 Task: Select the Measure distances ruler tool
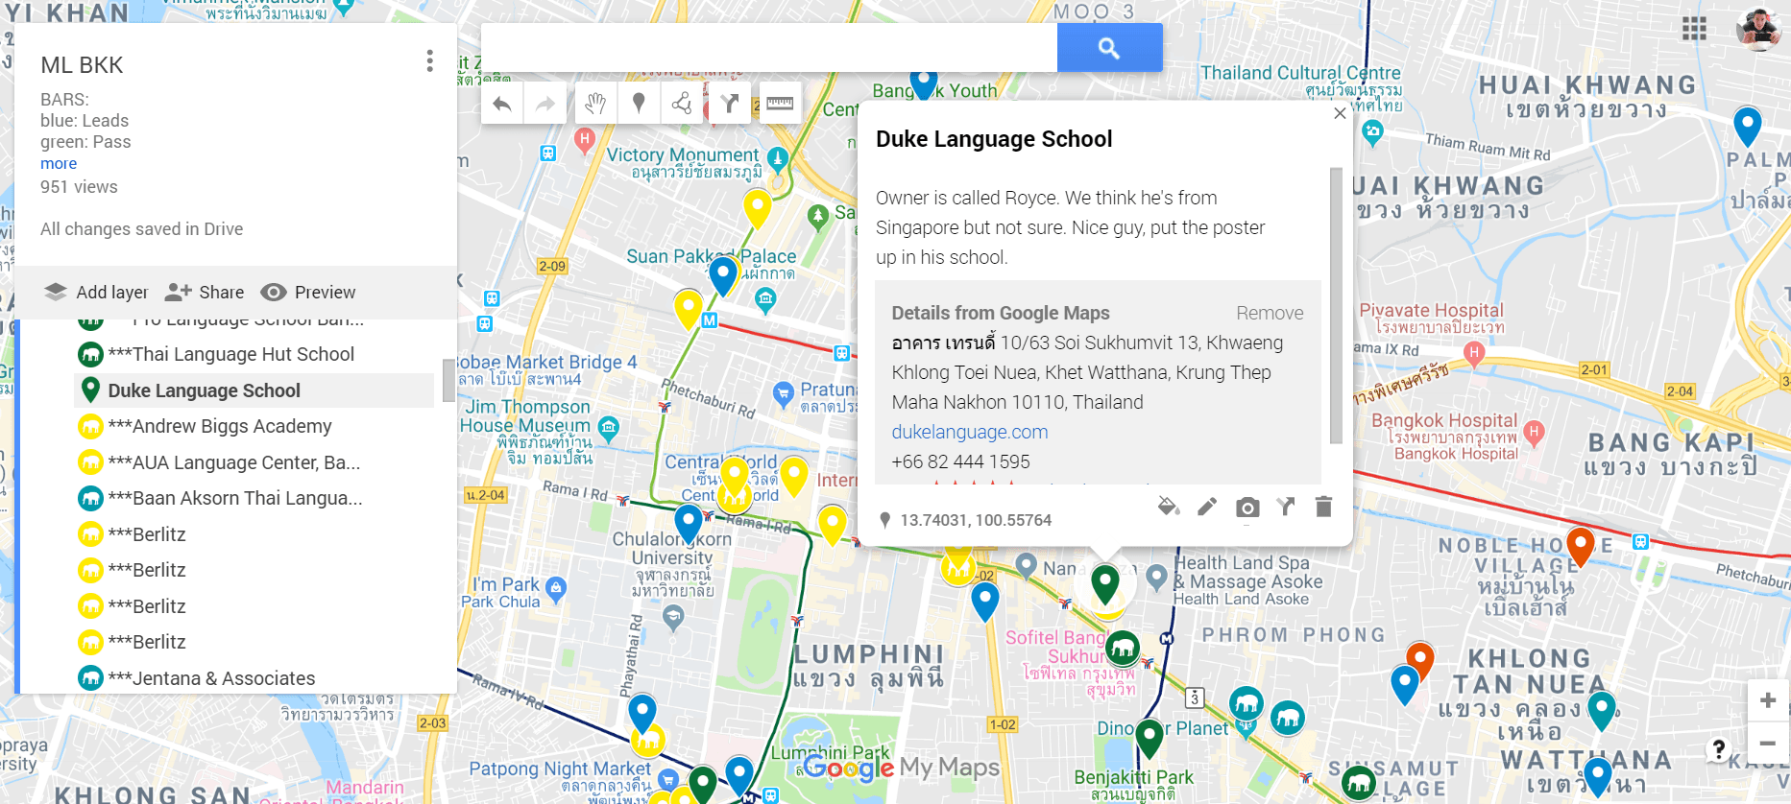click(780, 104)
